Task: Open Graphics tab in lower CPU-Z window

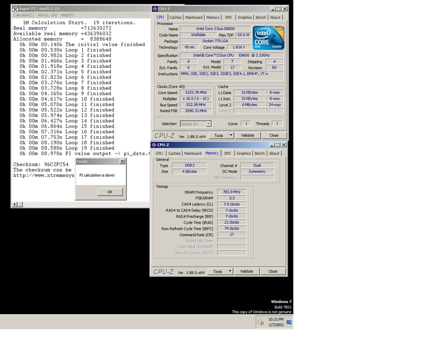Action: [x=244, y=153]
